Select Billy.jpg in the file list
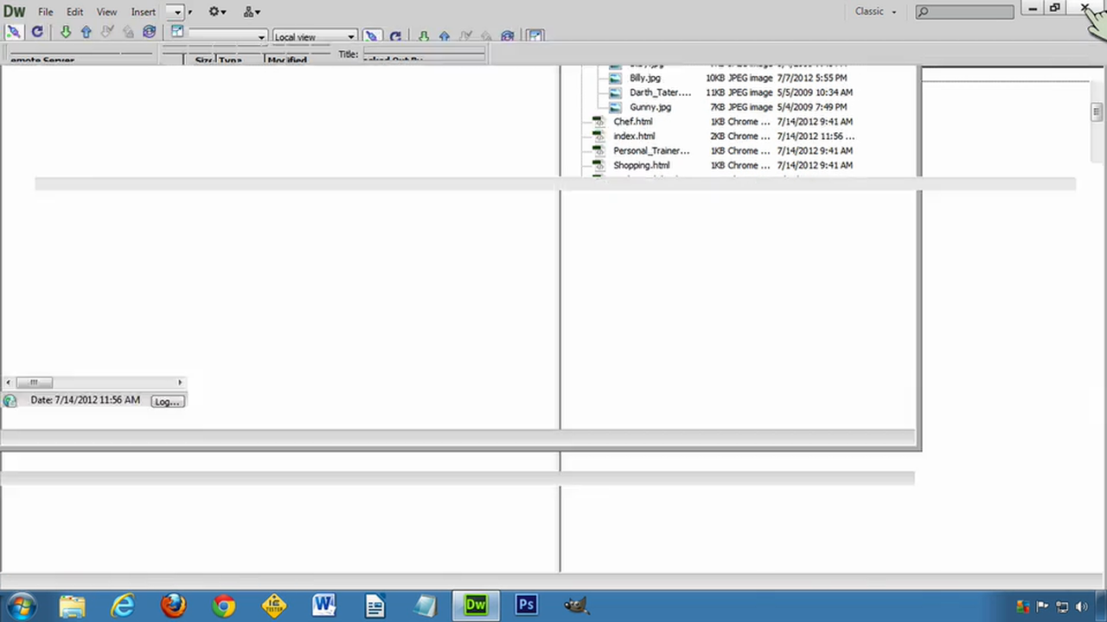The width and height of the screenshot is (1107, 622). pos(645,78)
